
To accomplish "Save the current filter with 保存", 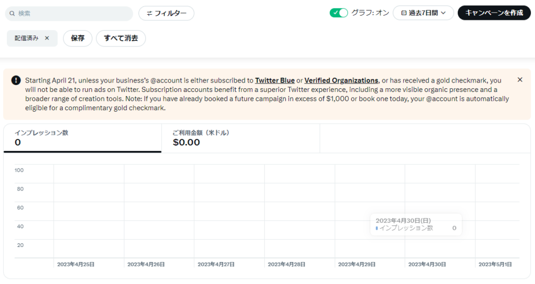I will click(77, 38).
